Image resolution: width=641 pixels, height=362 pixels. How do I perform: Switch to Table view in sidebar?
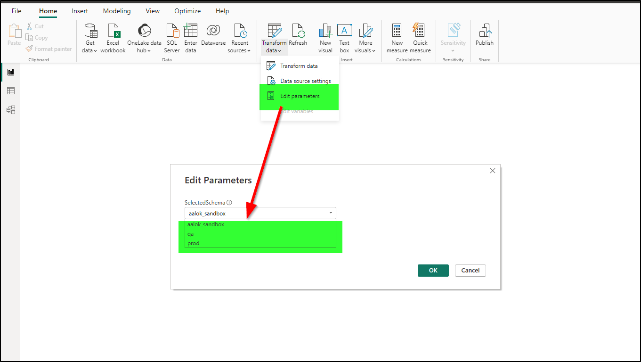click(x=11, y=91)
